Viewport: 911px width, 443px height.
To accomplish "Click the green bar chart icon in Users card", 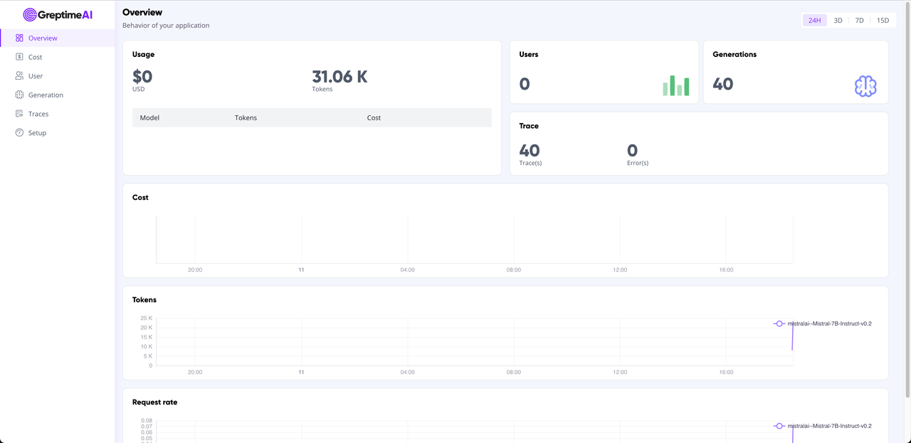I will point(676,85).
